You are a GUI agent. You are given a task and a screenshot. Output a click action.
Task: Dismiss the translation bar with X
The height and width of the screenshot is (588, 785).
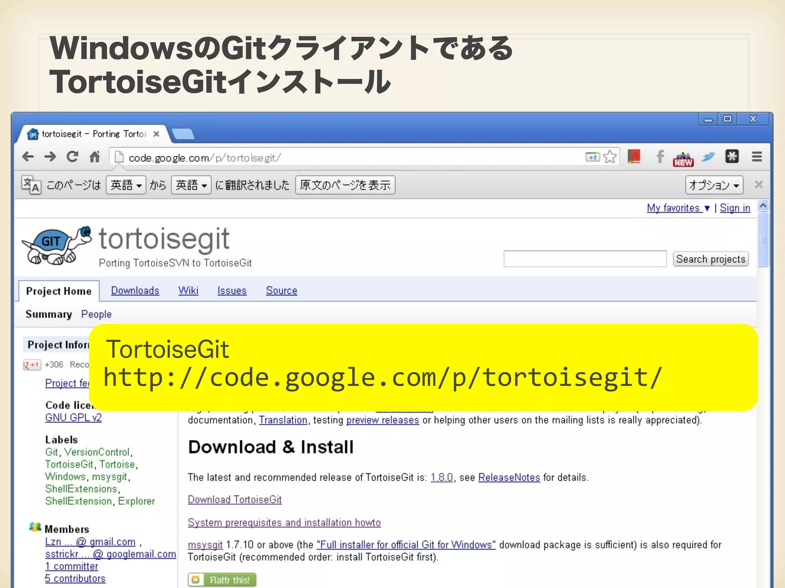(x=759, y=185)
